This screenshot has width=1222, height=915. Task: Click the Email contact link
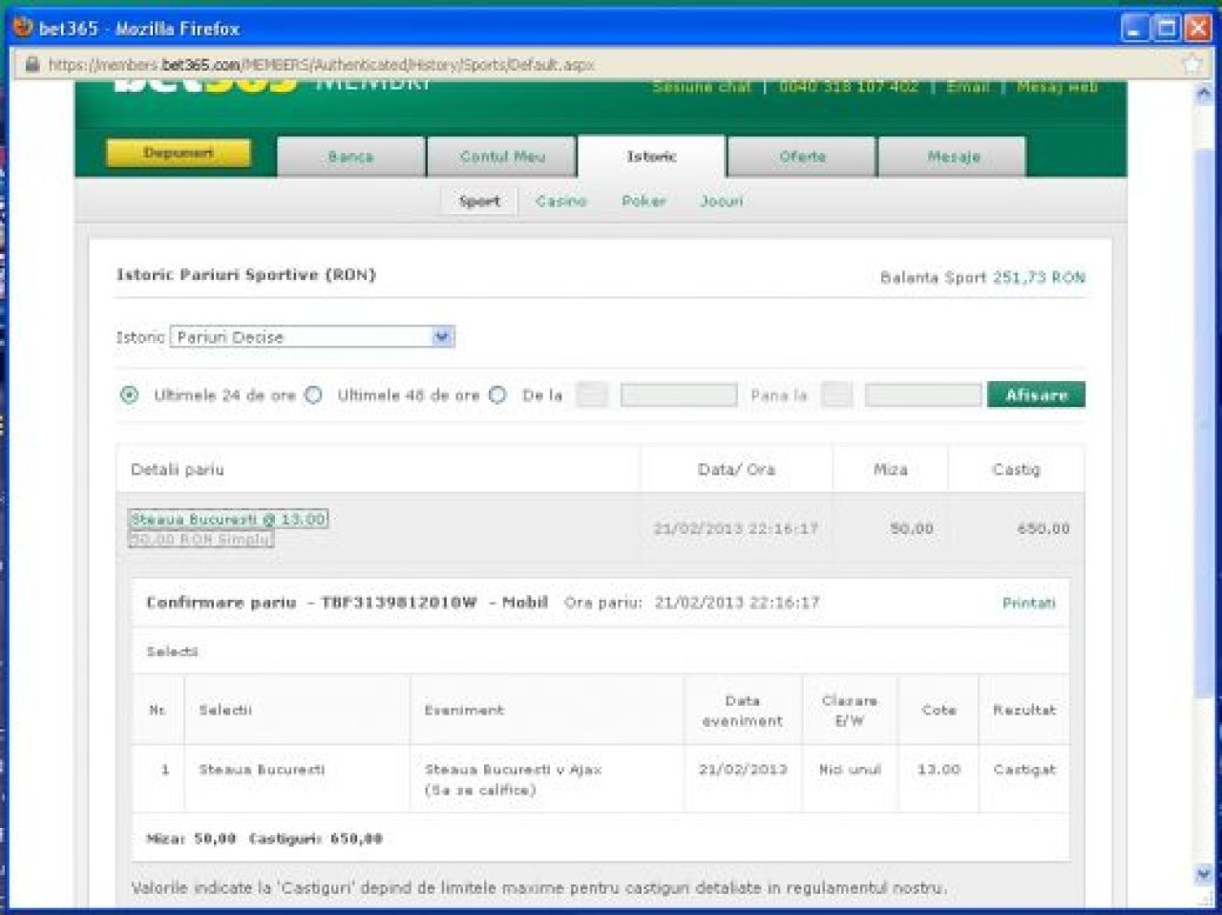(x=968, y=87)
